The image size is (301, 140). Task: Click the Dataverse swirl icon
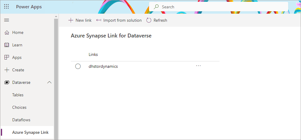7,82
